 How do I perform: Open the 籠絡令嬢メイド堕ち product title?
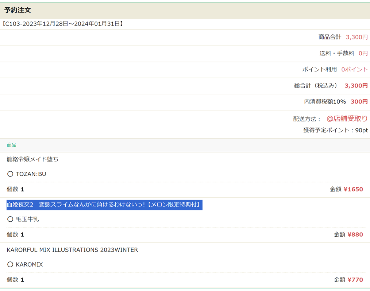point(32,159)
